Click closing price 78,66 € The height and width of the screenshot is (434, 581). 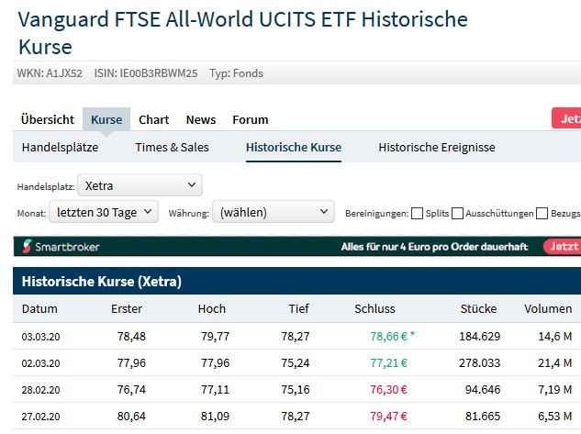pos(388,336)
